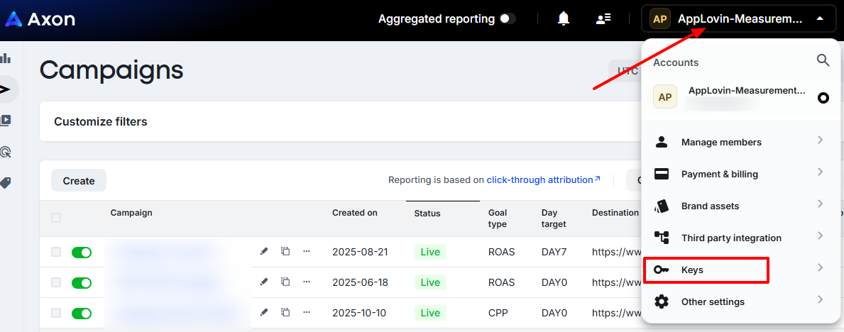844x332 pixels.
Task: Open Payment & billing menu item
Action: point(738,175)
